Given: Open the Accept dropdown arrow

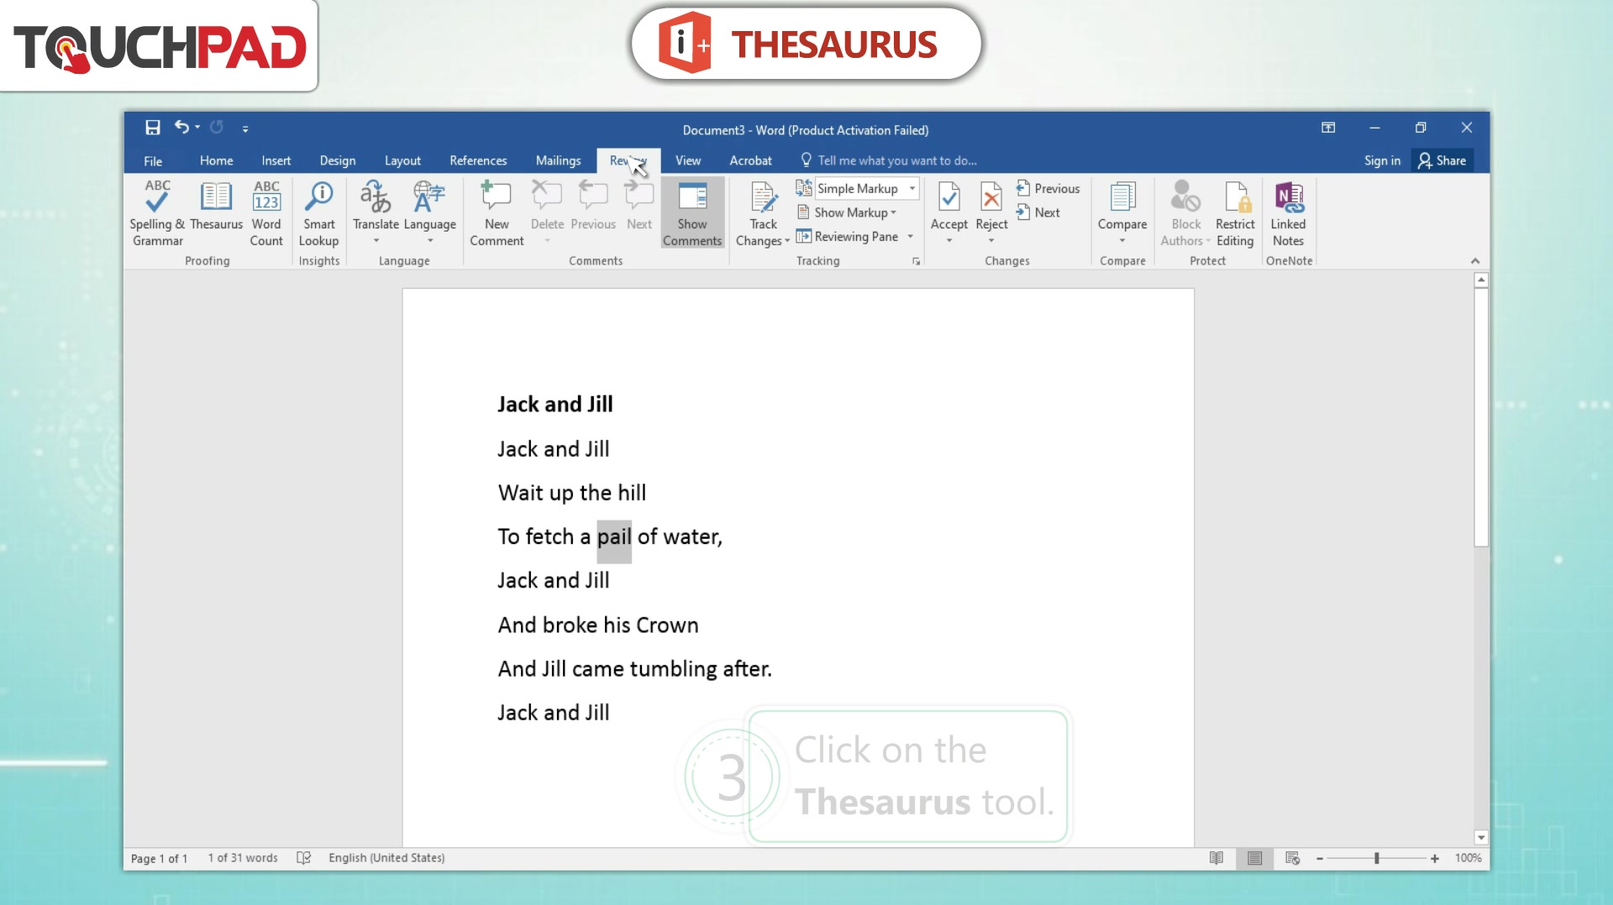Looking at the screenshot, I should point(949,241).
